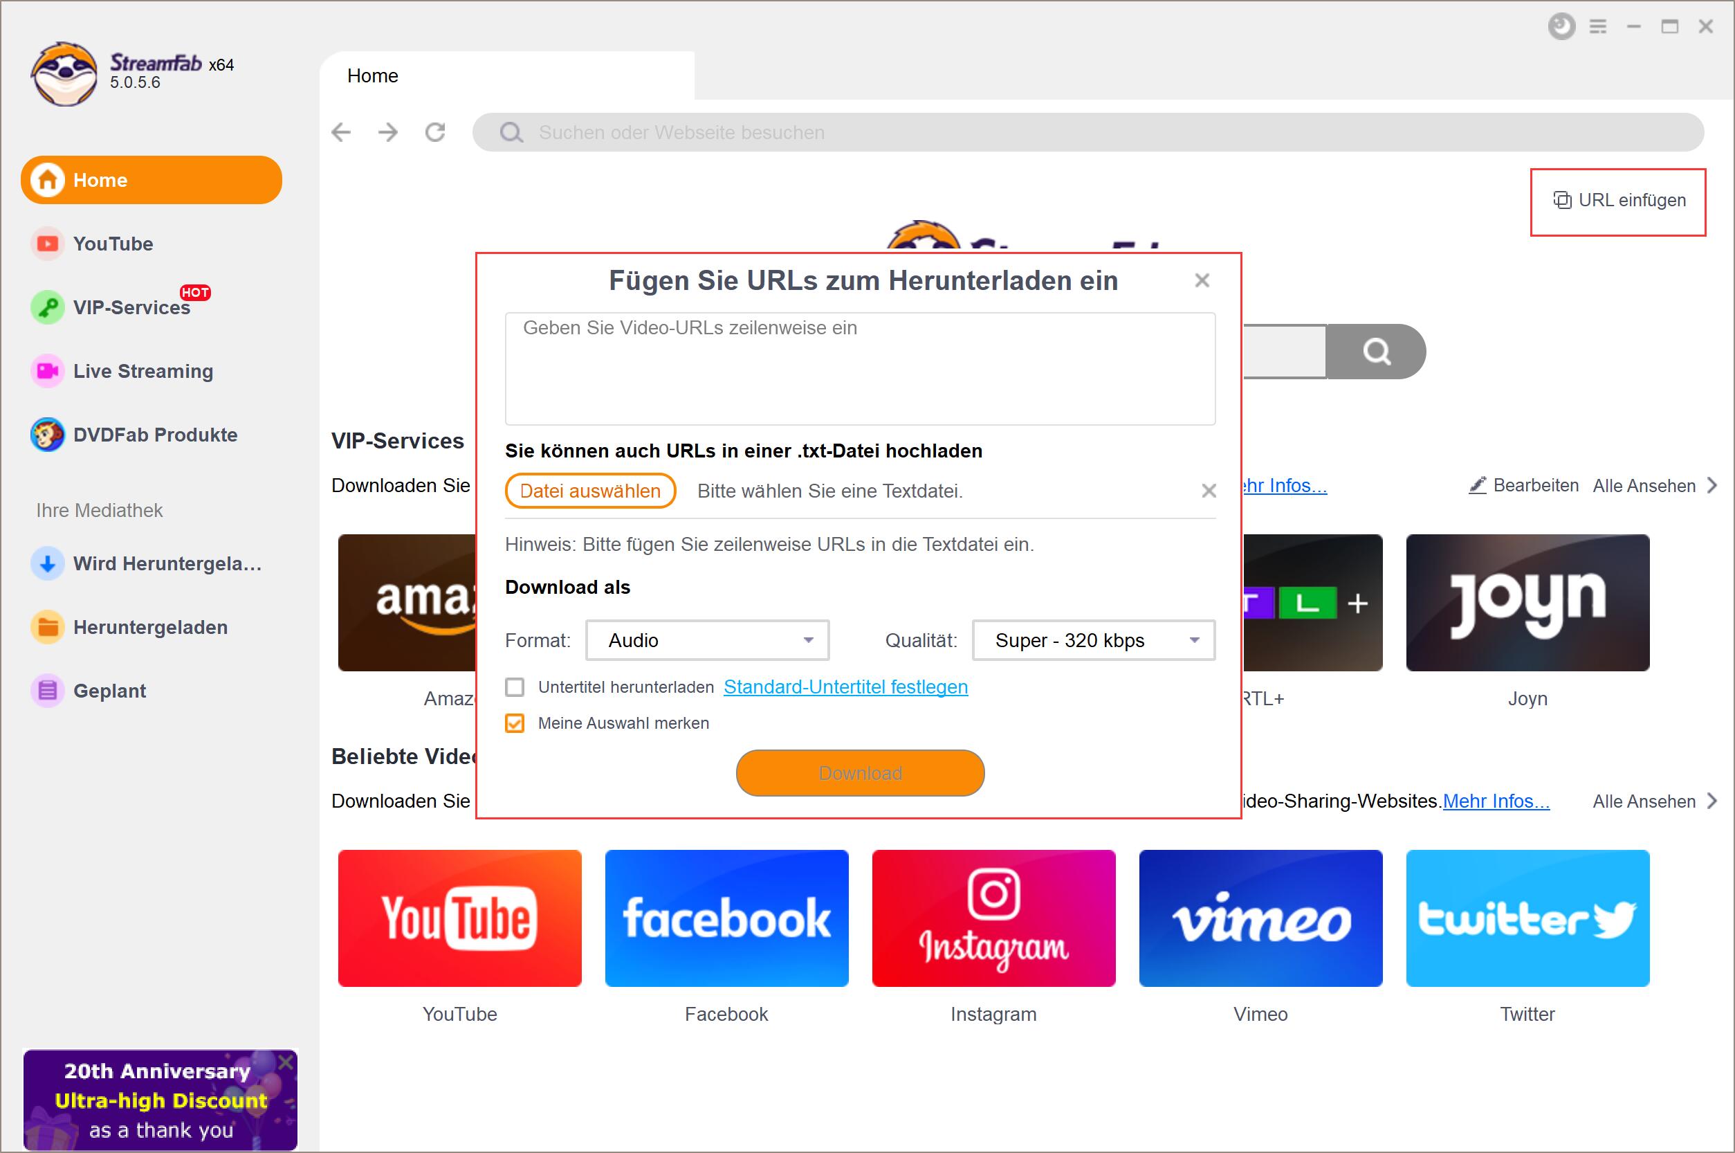
Task: Click the Download button
Action: [x=862, y=772]
